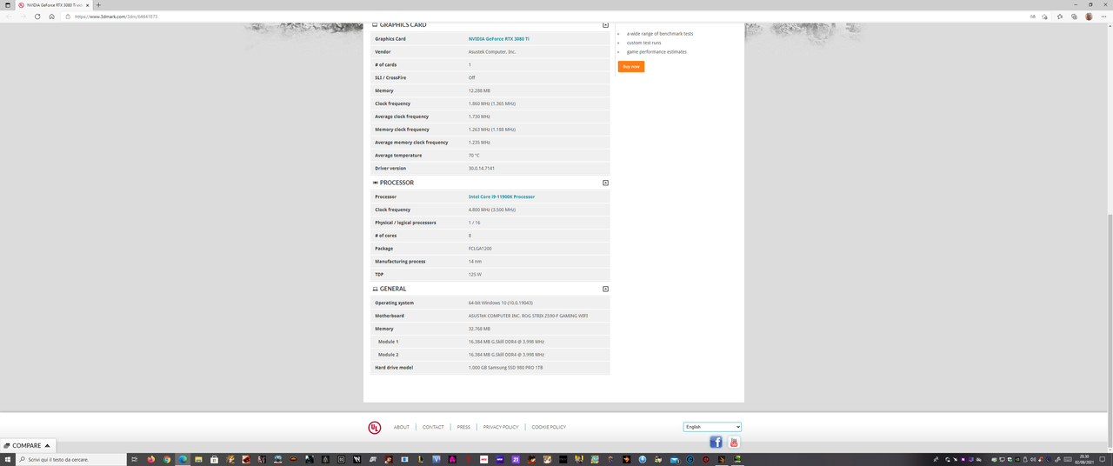
Task: Open the ABOUT footer link
Action: (x=401, y=427)
